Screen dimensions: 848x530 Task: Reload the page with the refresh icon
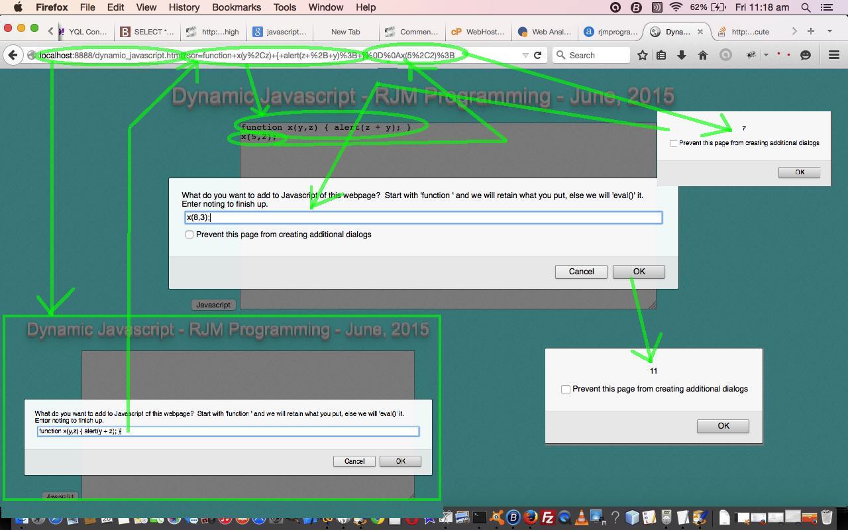(538, 55)
